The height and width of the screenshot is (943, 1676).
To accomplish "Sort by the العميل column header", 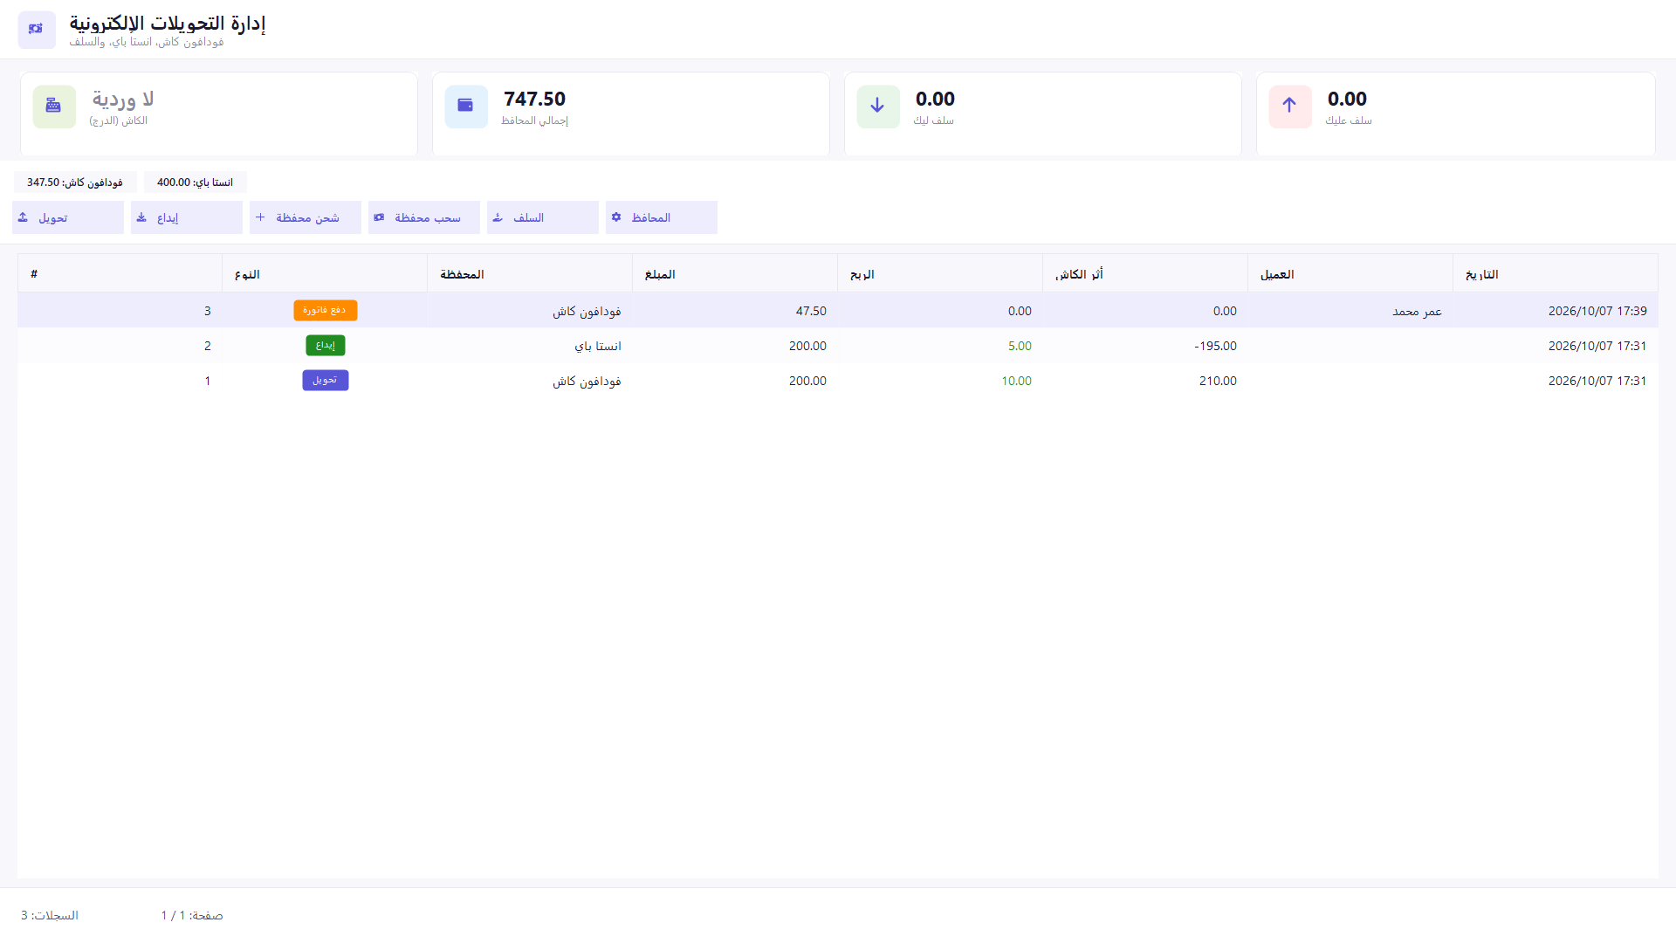I will 1350,274.
